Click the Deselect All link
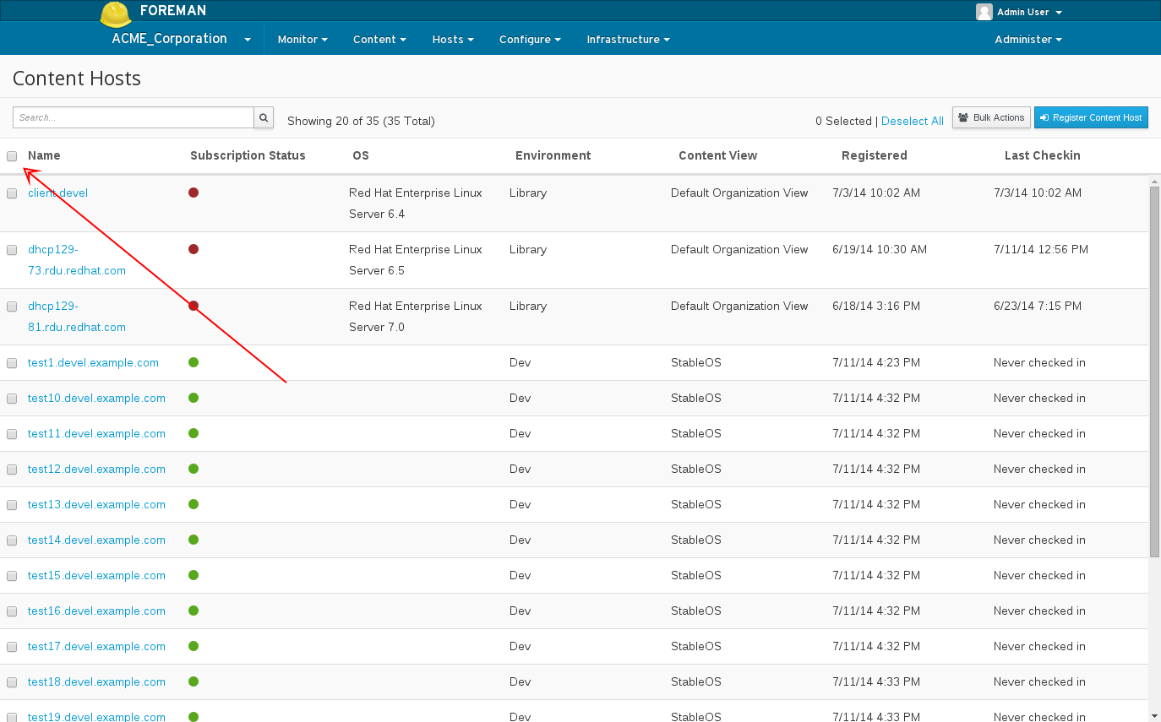 click(x=913, y=121)
